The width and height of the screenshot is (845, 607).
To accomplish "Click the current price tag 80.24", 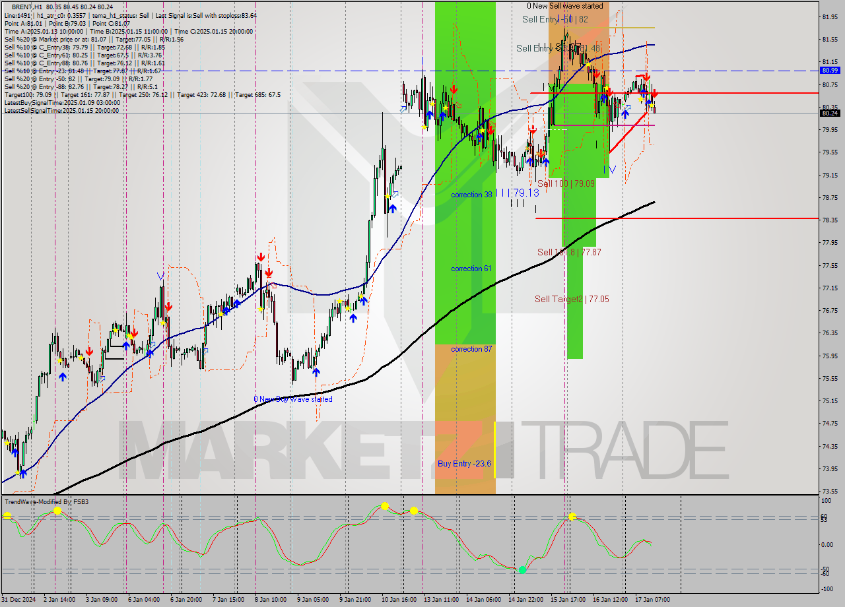I will click(x=830, y=113).
